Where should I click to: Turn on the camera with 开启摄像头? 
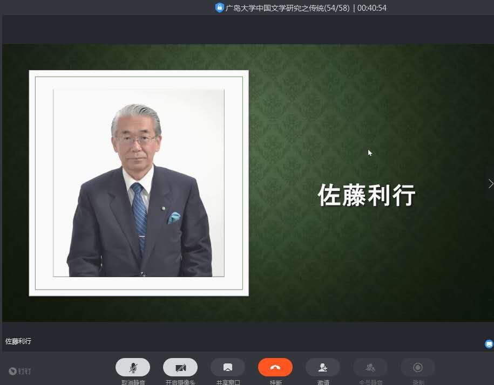pos(180,367)
